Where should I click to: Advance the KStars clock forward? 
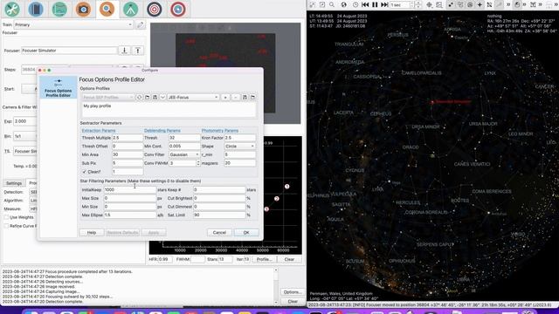point(384,4)
